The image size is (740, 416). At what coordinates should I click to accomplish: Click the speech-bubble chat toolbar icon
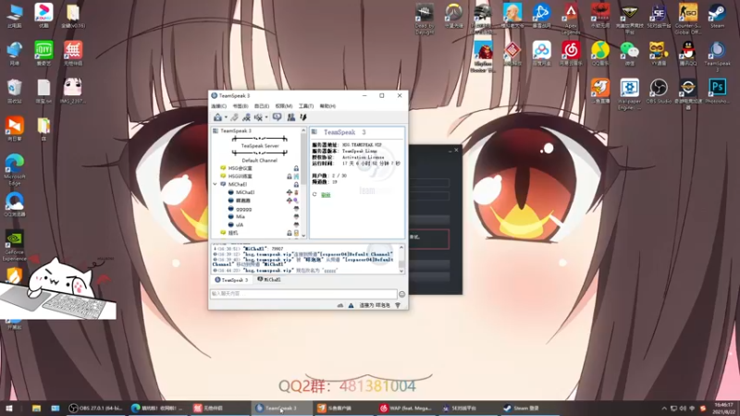(x=277, y=117)
